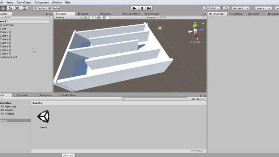This screenshot has width=279, height=157.
Task: Select Cube (4) in hierarchy
Action: pos(6,43)
